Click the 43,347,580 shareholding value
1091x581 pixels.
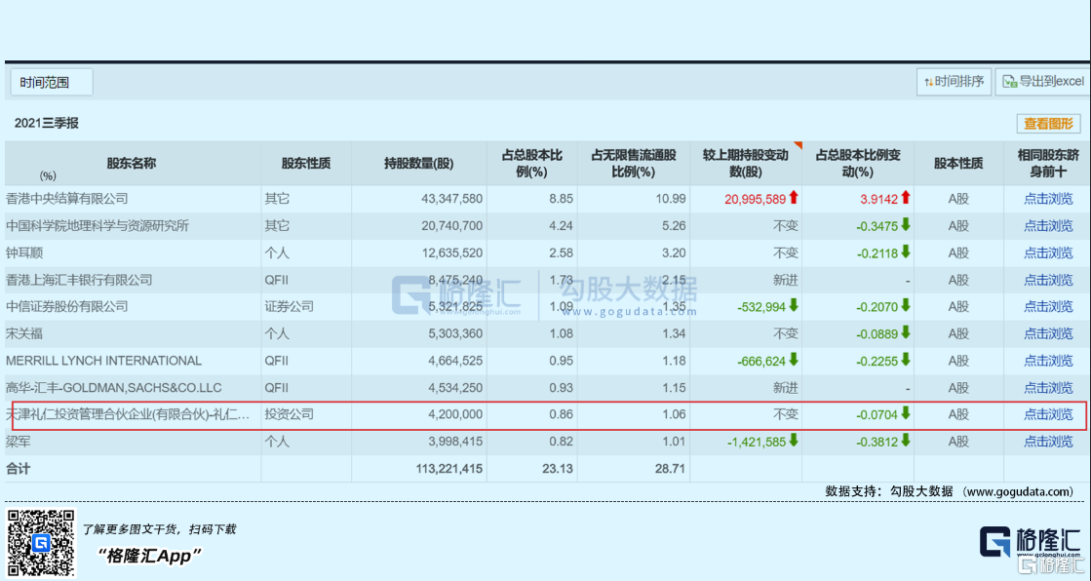[452, 199]
